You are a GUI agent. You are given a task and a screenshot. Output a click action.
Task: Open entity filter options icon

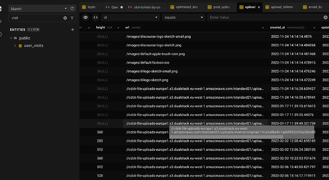(72, 18)
